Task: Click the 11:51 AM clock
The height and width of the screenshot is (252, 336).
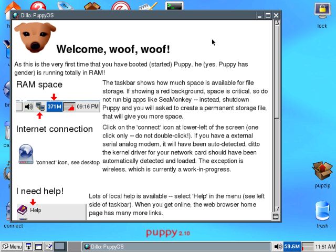Action: (325, 247)
